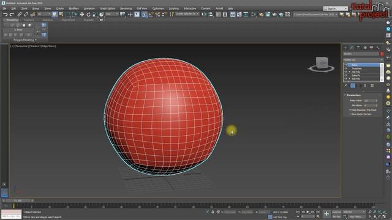Click the Undo arrow icon

pyautogui.click(x=6, y=15)
